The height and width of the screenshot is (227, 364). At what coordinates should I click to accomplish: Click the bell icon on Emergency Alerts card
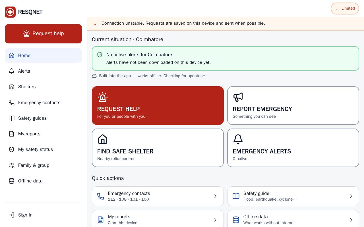pos(238,139)
